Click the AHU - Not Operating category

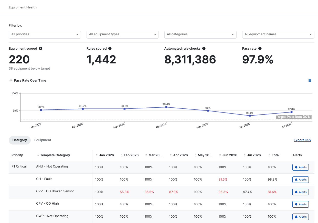pyautogui.click(x=52, y=166)
